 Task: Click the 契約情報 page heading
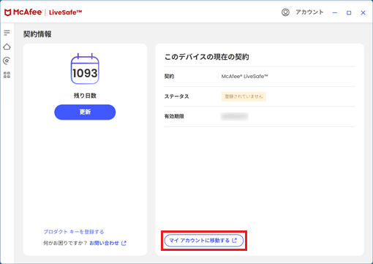tap(37, 34)
